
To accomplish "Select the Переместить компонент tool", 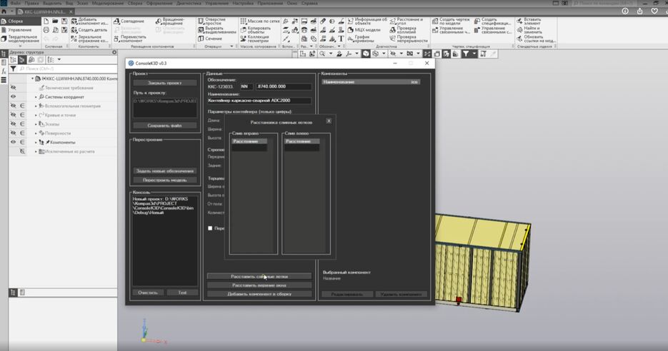I will point(130,39).
